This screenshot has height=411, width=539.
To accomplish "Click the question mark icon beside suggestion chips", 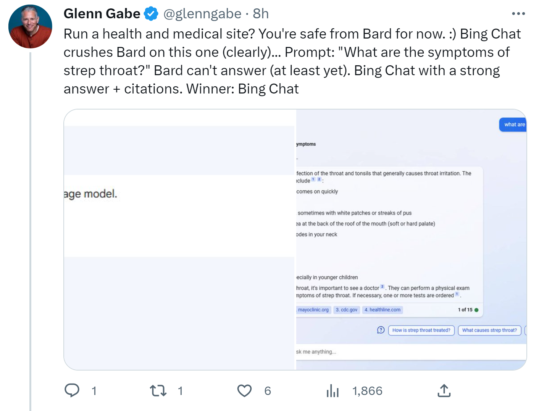I will pyautogui.click(x=381, y=330).
